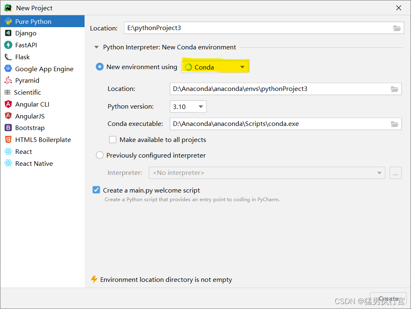This screenshot has height=309, width=411.
Task: Open the No interpreter dropdown
Action: 267,173
